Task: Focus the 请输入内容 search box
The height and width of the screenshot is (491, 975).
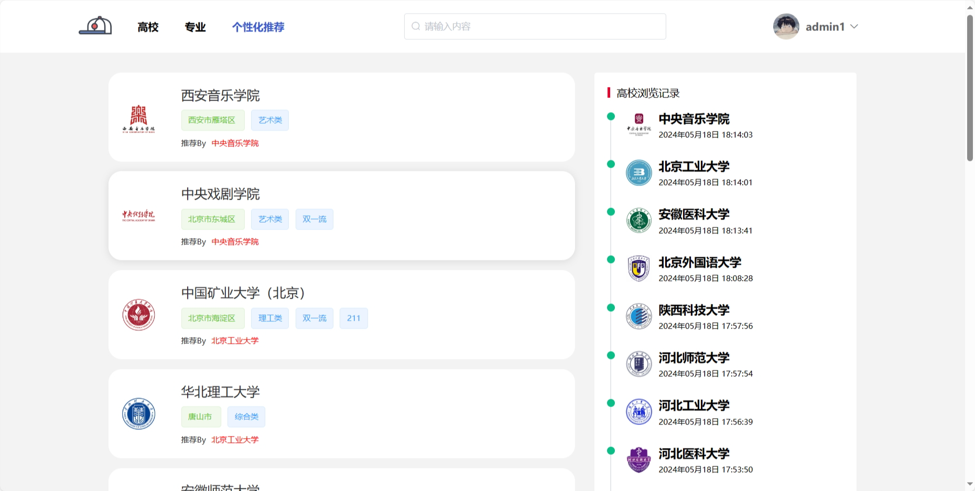Action: pyautogui.click(x=535, y=26)
